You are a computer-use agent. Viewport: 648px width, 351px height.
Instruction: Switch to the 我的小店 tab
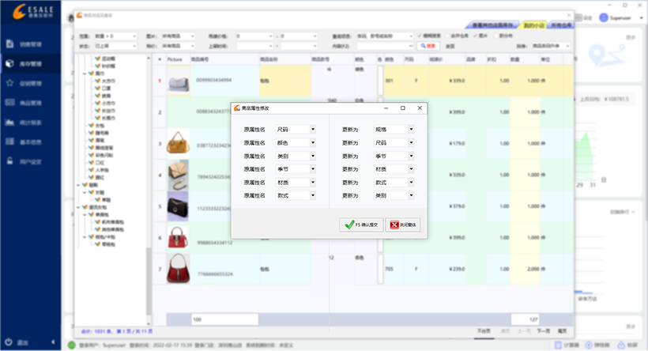point(533,25)
